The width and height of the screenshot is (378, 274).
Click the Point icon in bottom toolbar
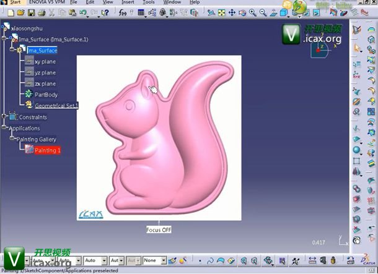point(200,261)
